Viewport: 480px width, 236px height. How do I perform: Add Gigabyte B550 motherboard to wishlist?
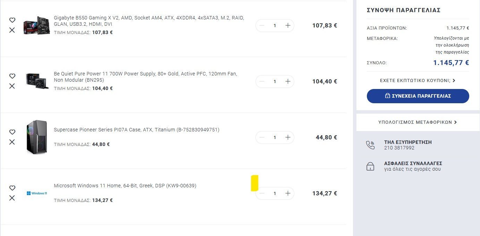pos(12,20)
